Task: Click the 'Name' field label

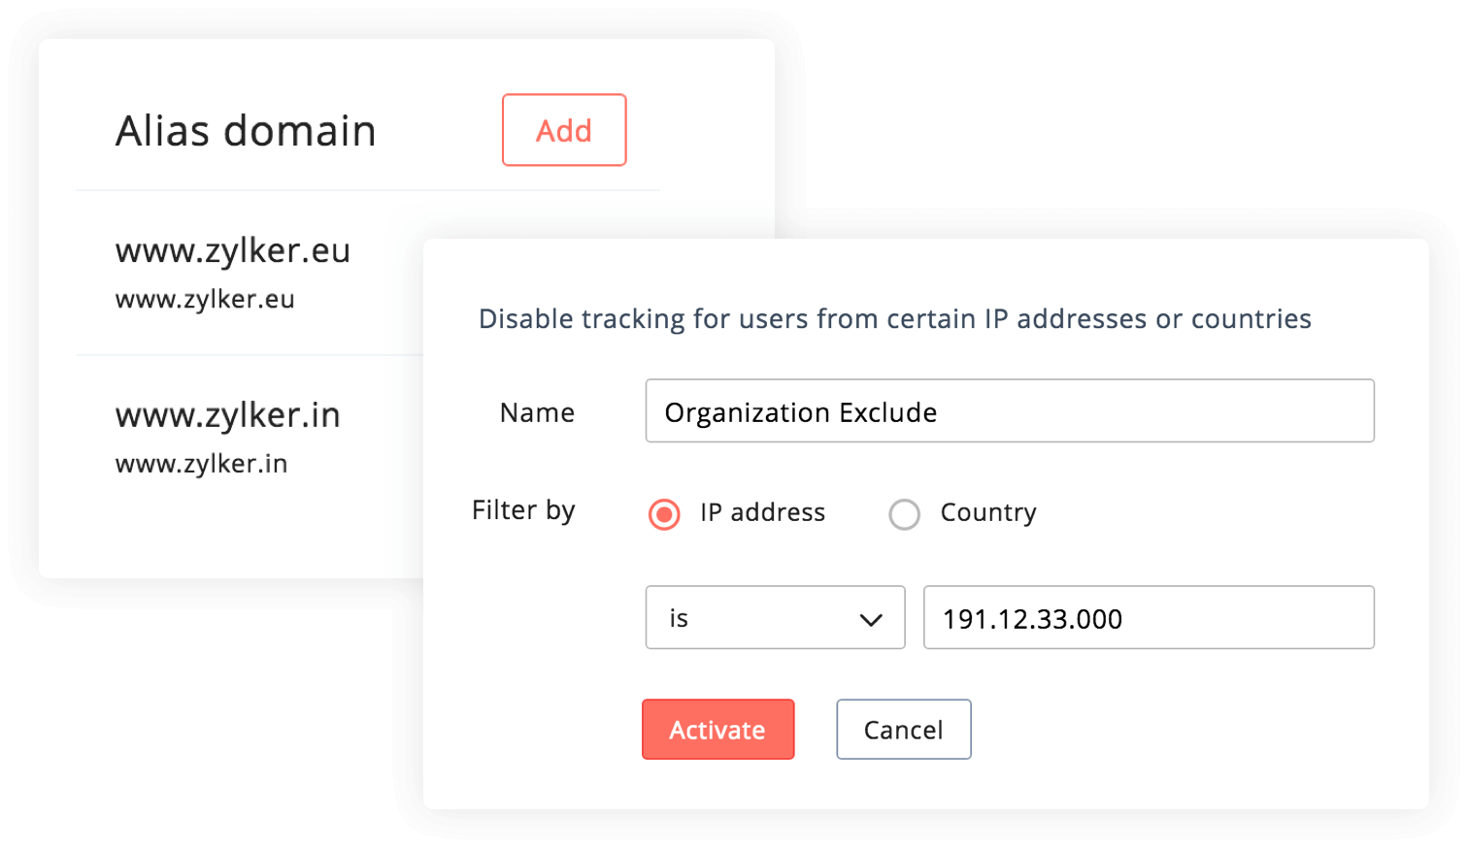Action: tap(537, 413)
